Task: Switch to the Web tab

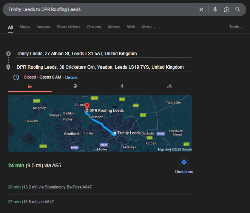Action: point(131,27)
